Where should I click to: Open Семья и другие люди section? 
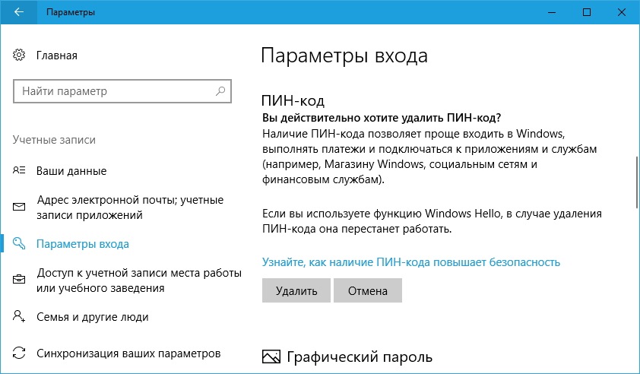[92, 317]
